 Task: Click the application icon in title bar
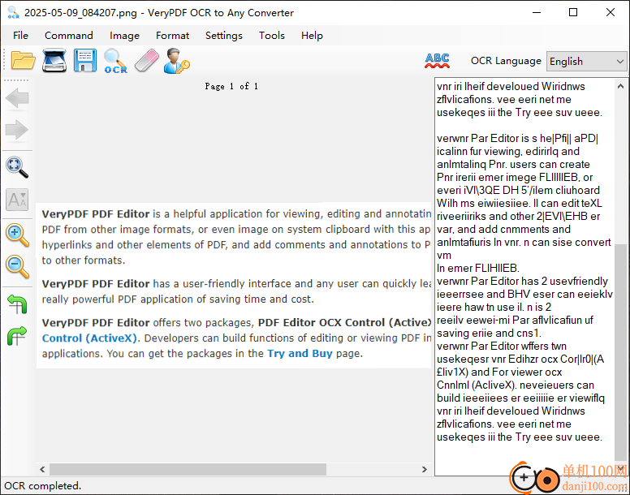[14, 12]
